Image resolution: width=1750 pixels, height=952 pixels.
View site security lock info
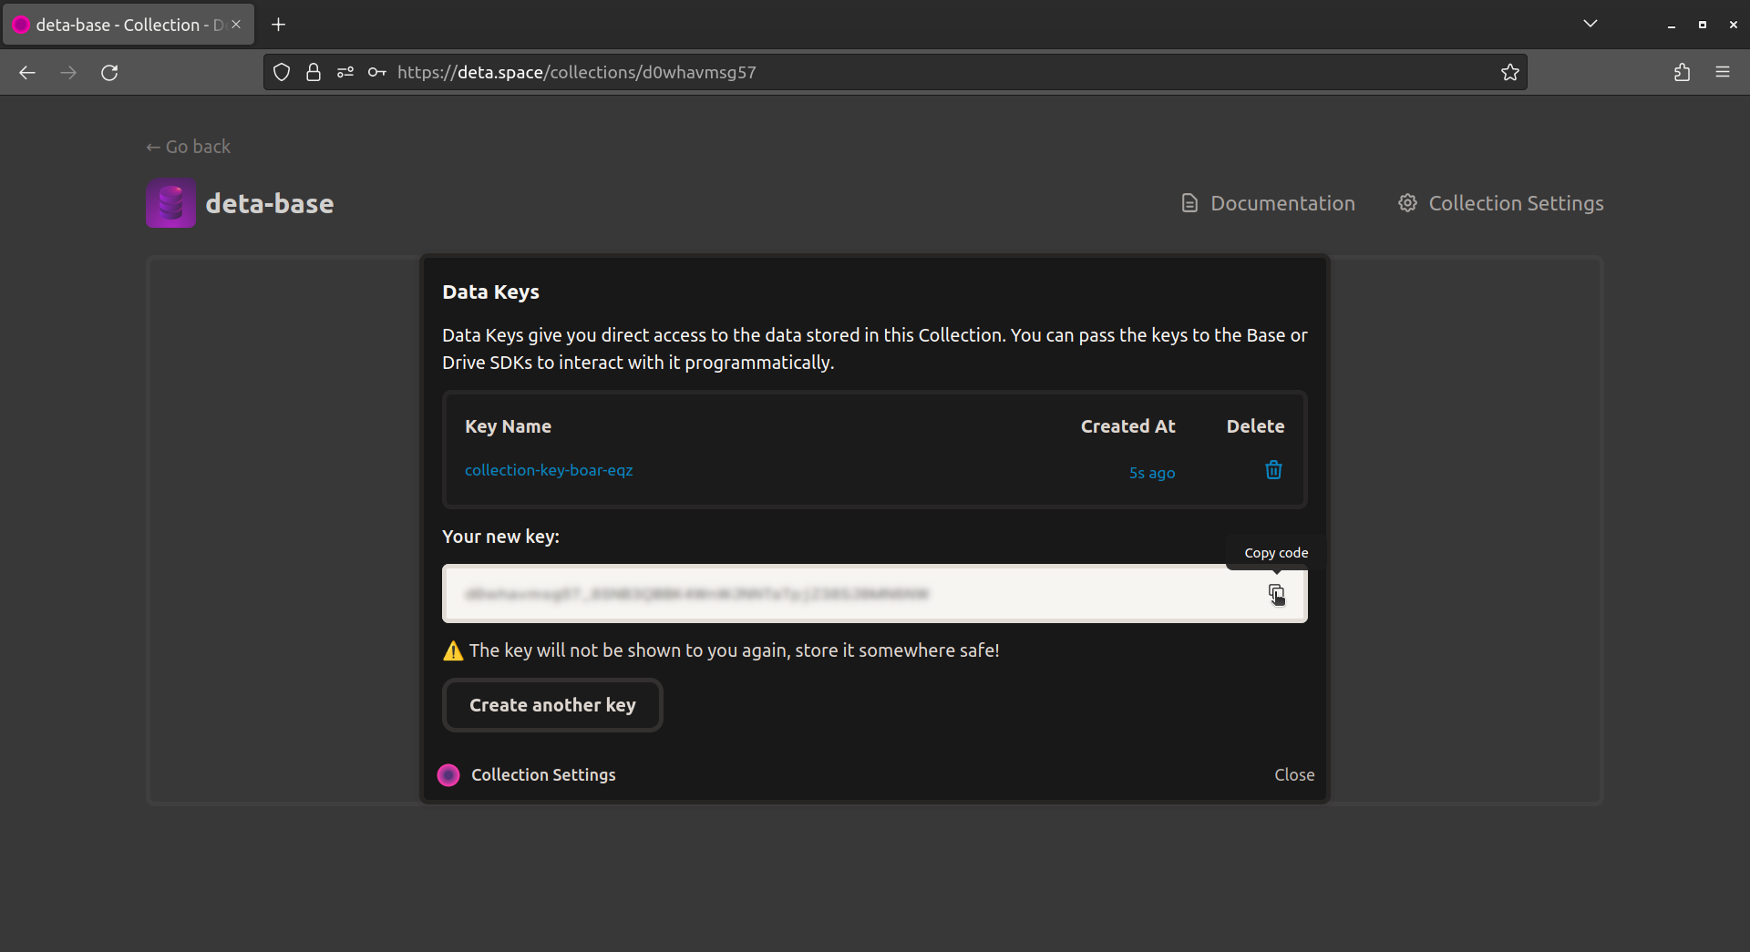click(314, 72)
